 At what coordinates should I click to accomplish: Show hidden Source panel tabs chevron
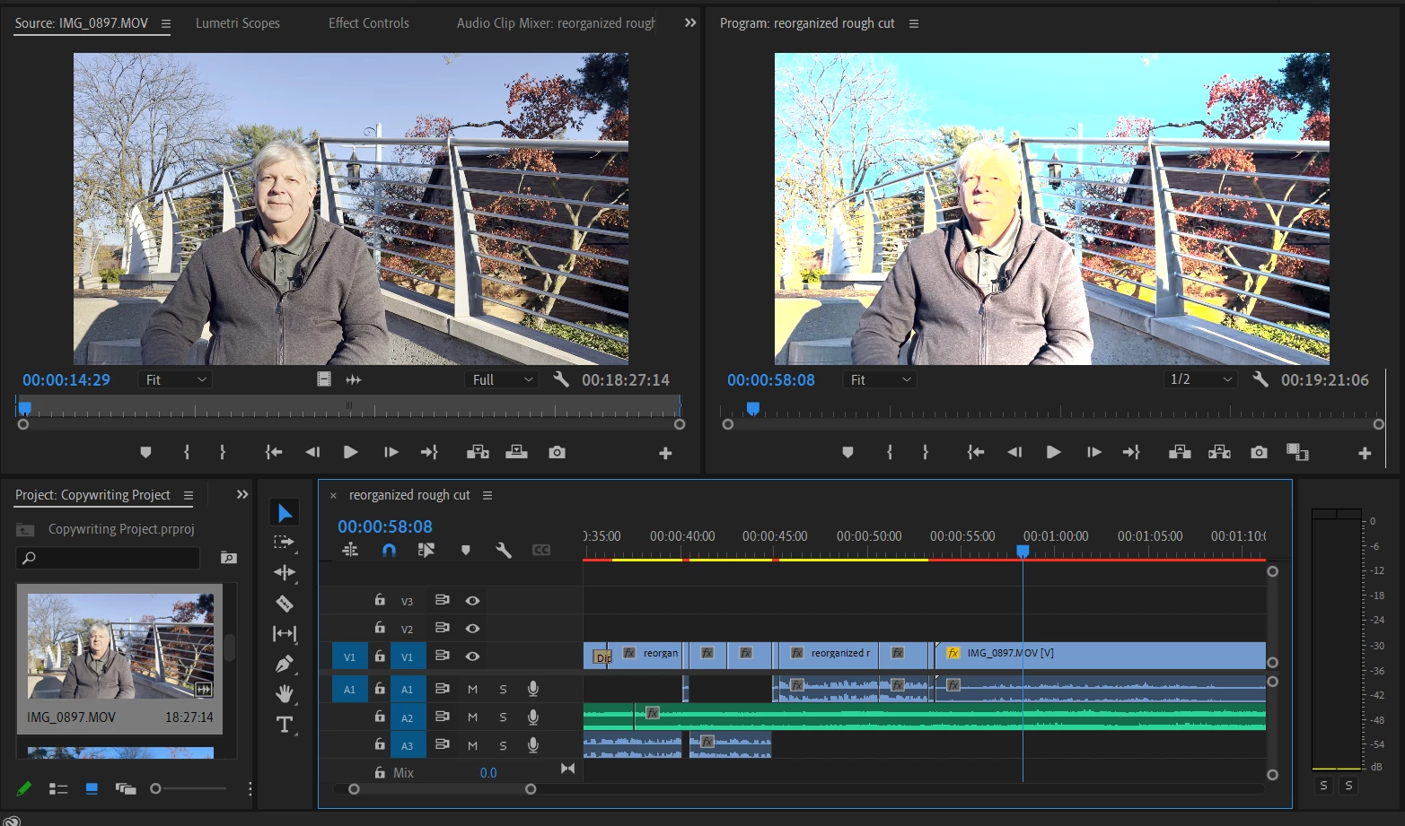[x=689, y=22]
